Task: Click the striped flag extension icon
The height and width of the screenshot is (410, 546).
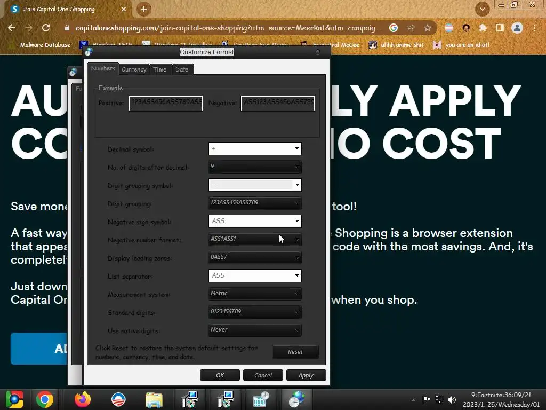Action: click(x=449, y=28)
